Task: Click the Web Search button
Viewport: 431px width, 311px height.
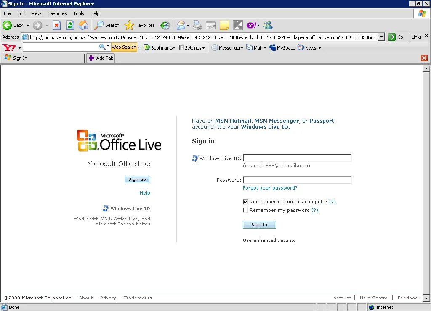Action: pos(124,47)
